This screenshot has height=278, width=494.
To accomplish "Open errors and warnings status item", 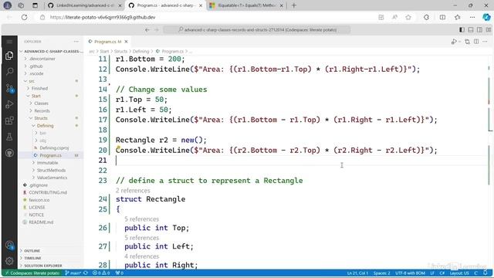I will (101, 273).
